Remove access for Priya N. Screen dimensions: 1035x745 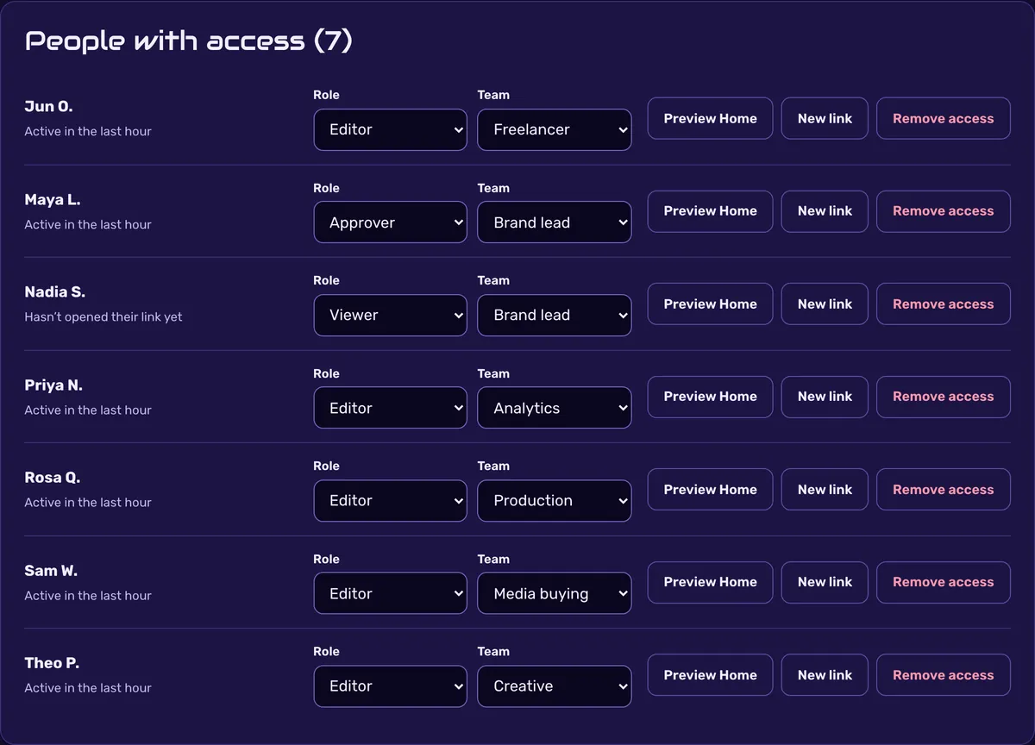coord(943,397)
